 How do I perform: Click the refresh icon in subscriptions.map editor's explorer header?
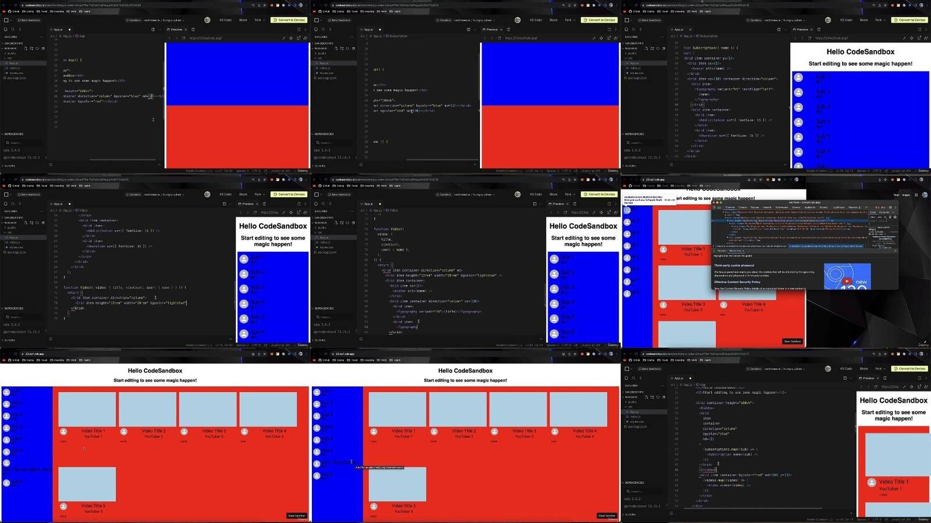658,397
